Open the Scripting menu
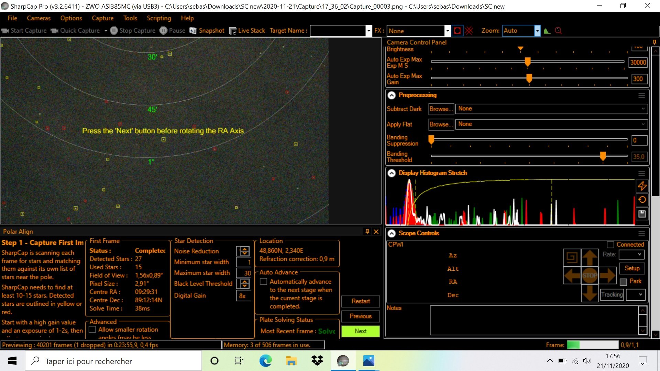Image resolution: width=660 pixels, height=371 pixels. (x=159, y=18)
